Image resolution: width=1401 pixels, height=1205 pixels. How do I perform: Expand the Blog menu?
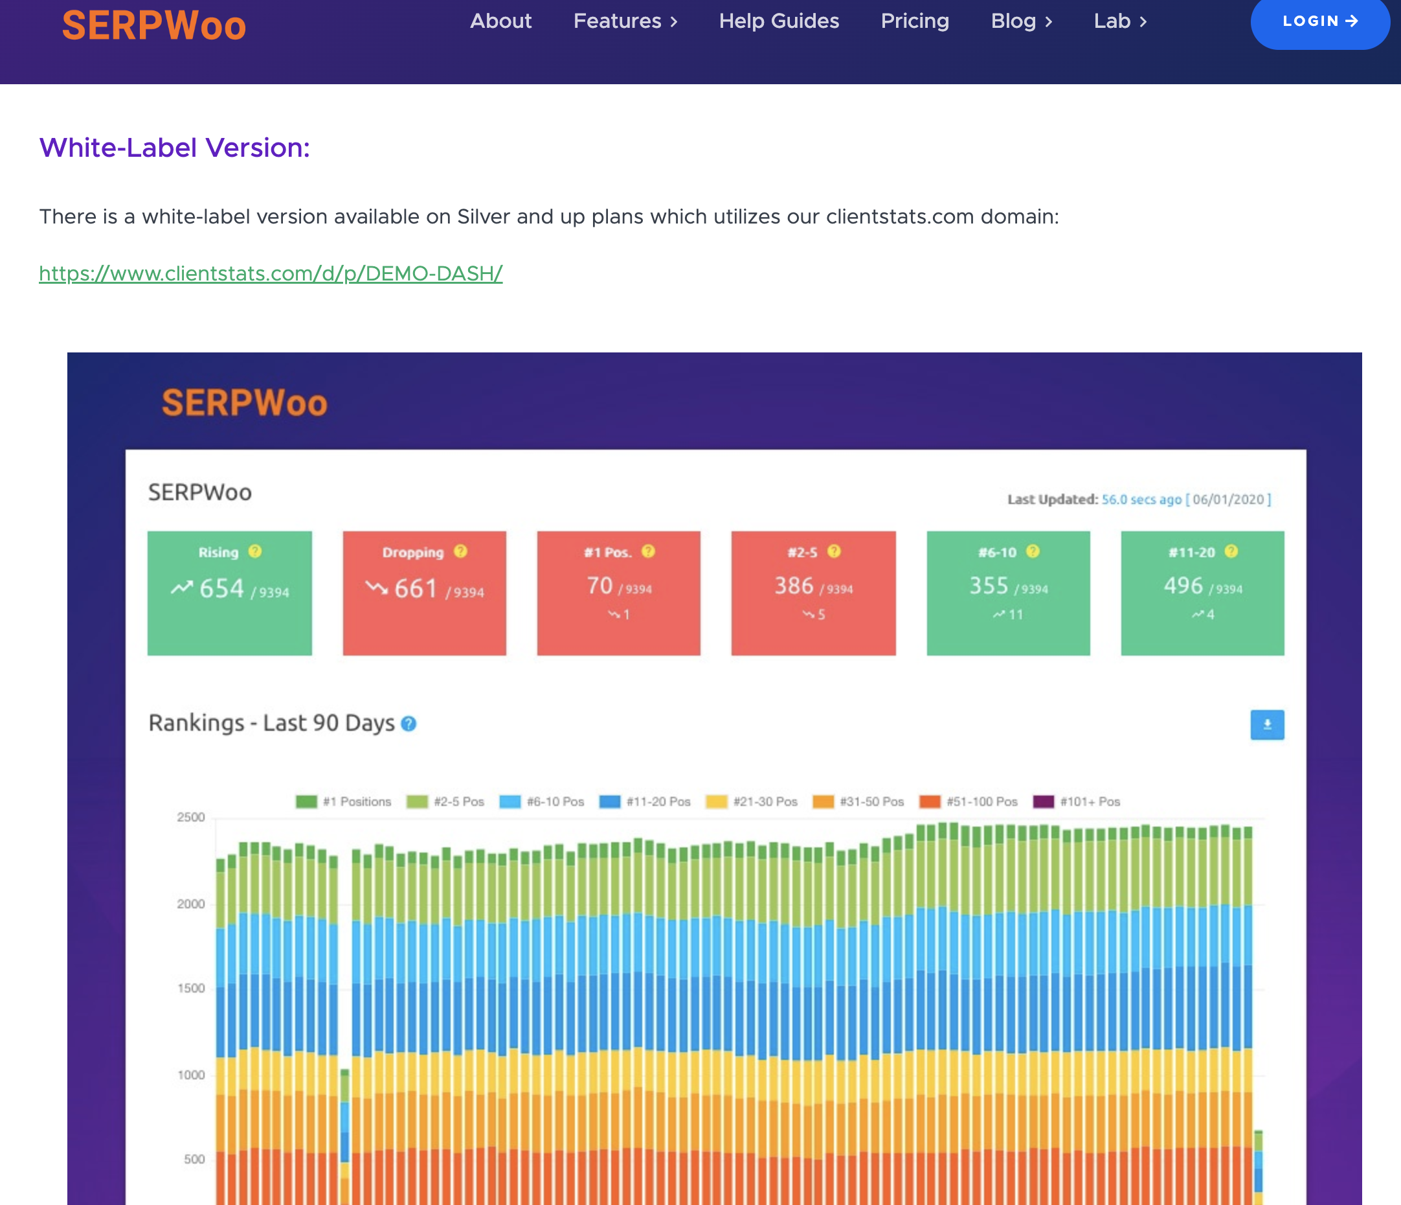(x=1022, y=21)
